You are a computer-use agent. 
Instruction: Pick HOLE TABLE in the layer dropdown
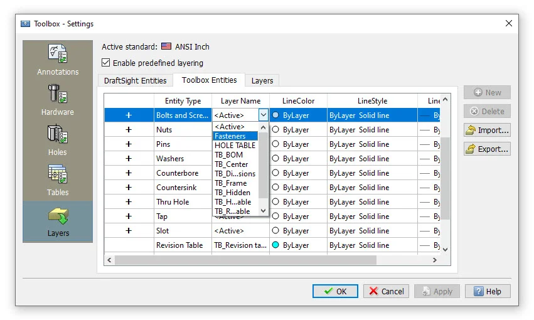(235, 146)
